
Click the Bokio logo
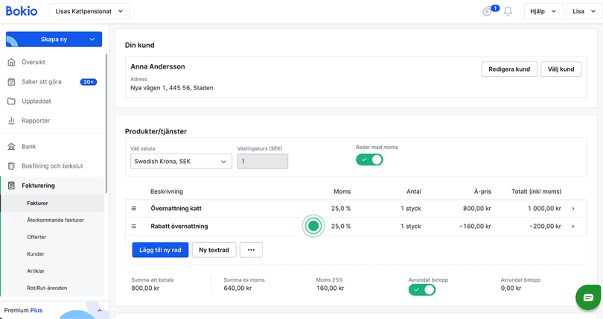[x=23, y=11]
